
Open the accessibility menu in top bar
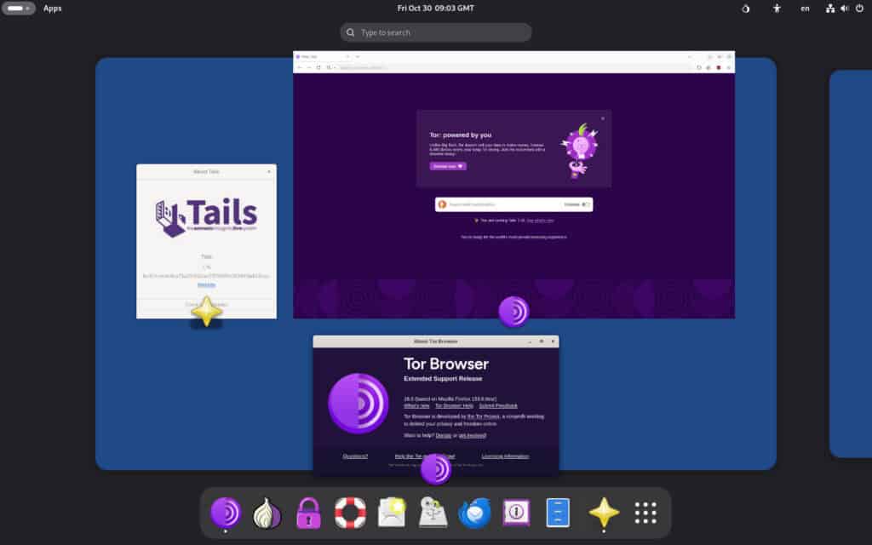pyautogui.click(x=777, y=9)
